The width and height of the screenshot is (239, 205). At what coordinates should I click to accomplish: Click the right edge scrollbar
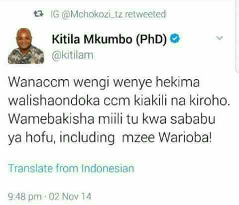(238, 36)
